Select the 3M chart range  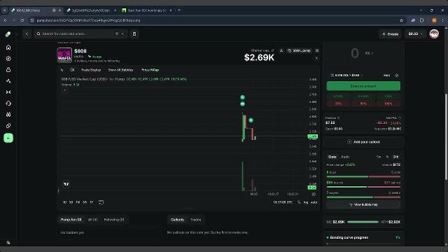tap(85, 202)
